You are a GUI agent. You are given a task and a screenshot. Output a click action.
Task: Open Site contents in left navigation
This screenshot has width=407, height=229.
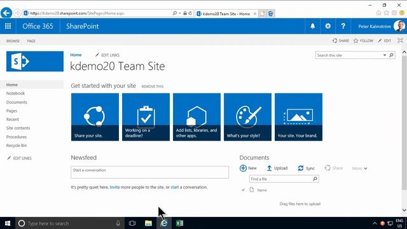coord(18,128)
